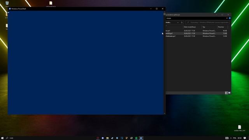Switch input language via POL indicator
The height and width of the screenshot is (140, 249).
tap(235, 138)
